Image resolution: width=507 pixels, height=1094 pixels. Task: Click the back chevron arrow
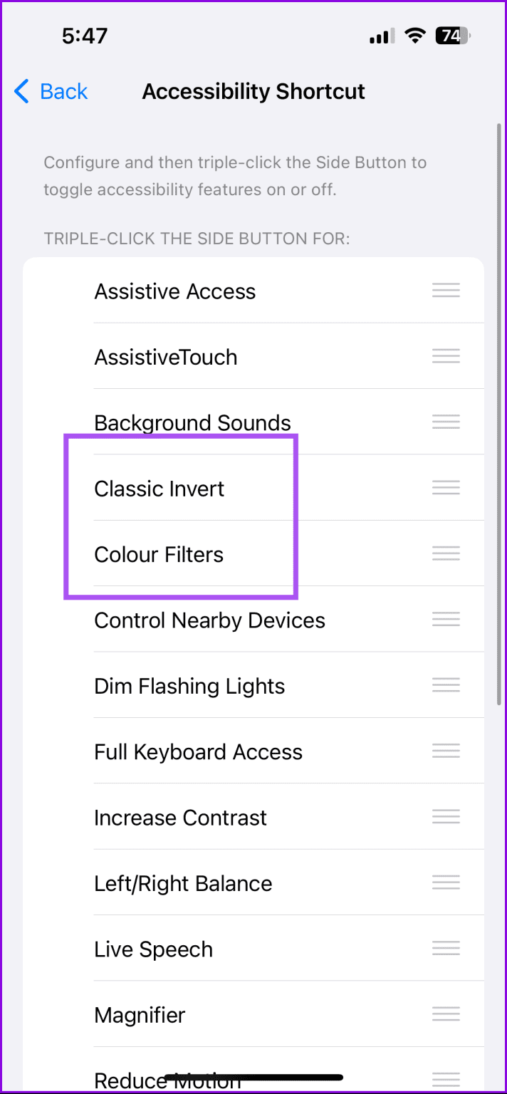tap(21, 91)
